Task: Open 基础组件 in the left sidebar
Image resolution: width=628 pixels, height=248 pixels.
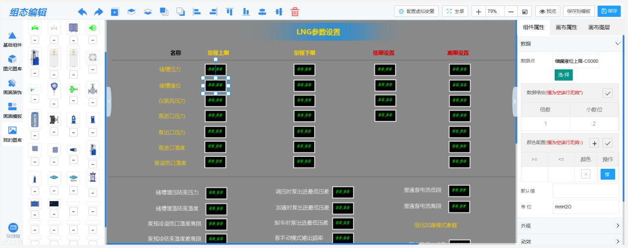Action: (x=12, y=39)
